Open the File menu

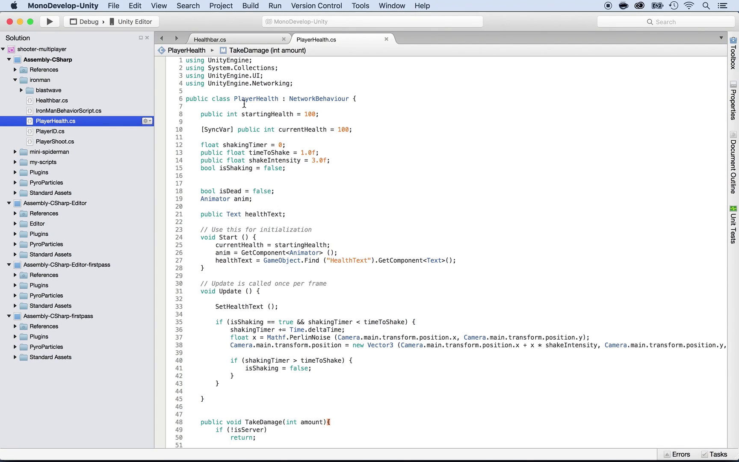113,6
